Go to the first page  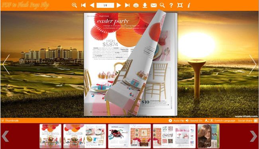click(83, 5)
